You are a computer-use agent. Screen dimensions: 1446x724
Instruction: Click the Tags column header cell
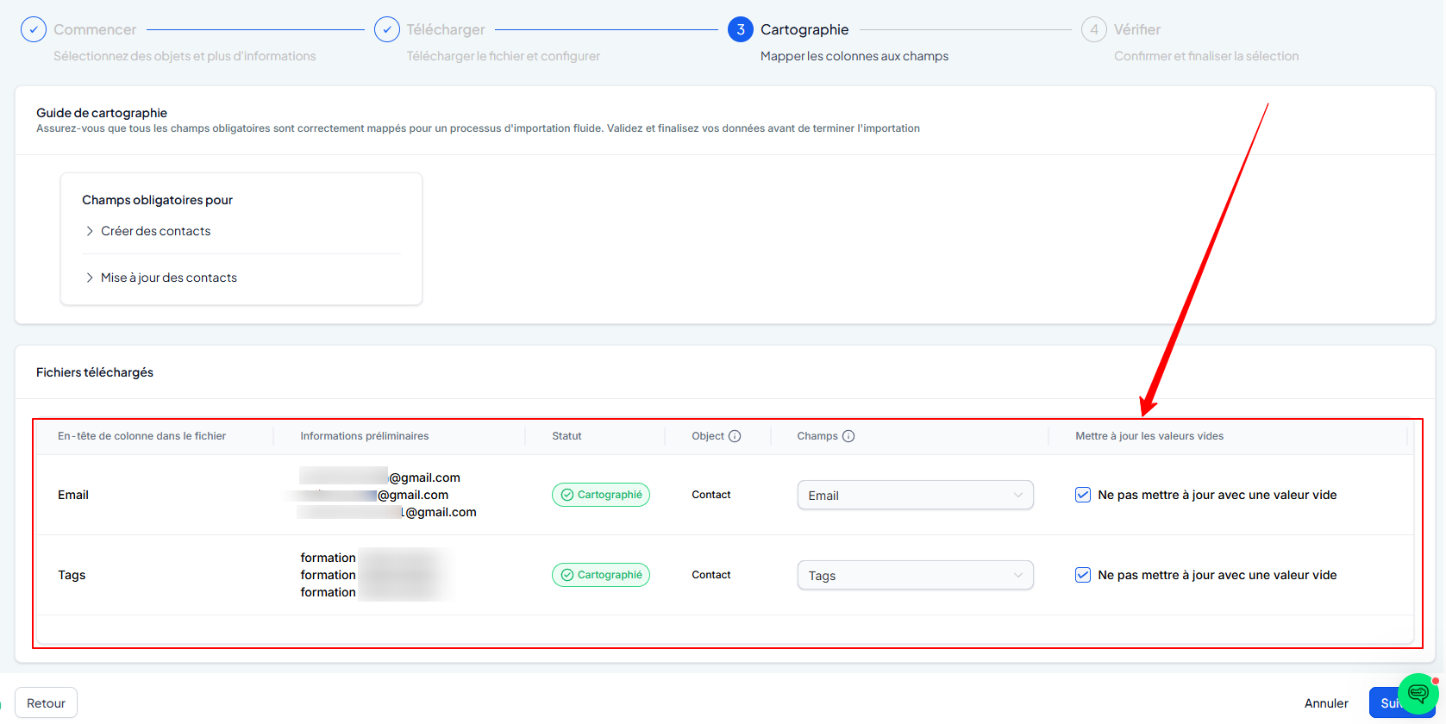click(72, 575)
